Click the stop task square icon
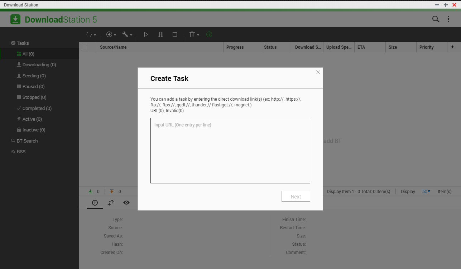Viewport: 461px width, 269px height. click(x=175, y=35)
